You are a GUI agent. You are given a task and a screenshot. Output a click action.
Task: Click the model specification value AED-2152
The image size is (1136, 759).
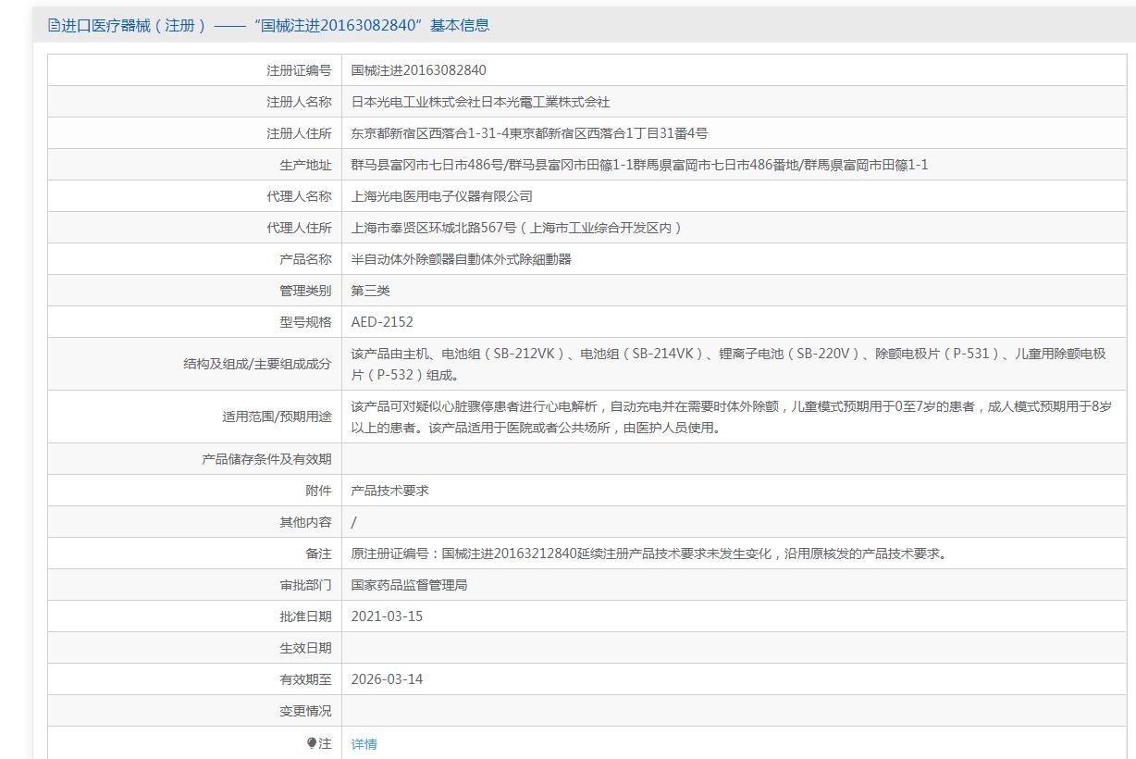(382, 322)
